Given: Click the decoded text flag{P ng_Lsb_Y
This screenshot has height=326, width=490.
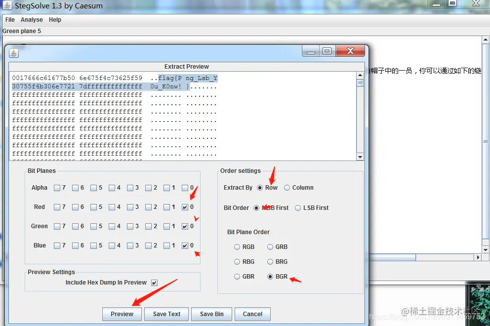Looking at the screenshot, I should 188,78.
